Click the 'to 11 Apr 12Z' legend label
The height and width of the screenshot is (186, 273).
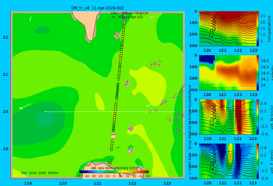click(x=132, y=17)
